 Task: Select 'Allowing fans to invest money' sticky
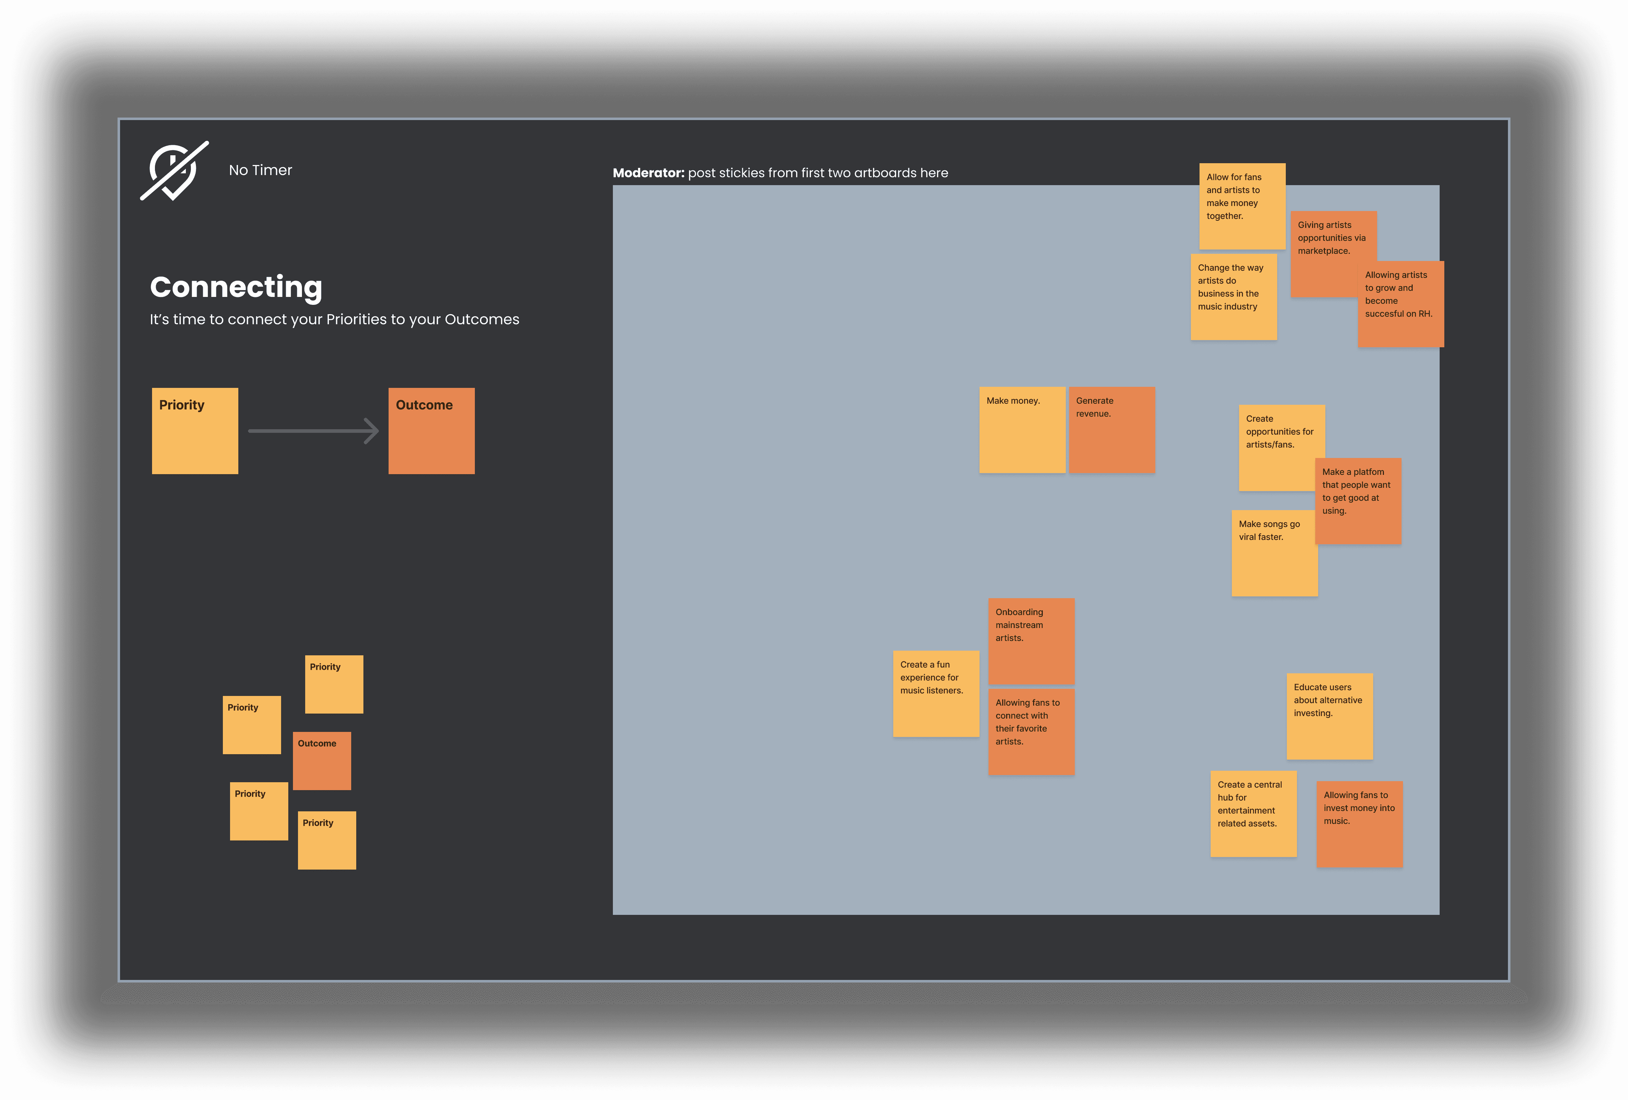point(1359,824)
